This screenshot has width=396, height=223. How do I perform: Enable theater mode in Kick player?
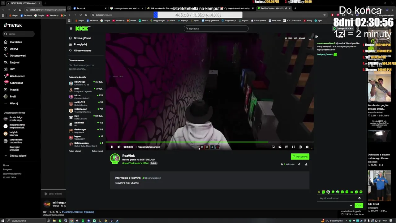coord(286,147)
